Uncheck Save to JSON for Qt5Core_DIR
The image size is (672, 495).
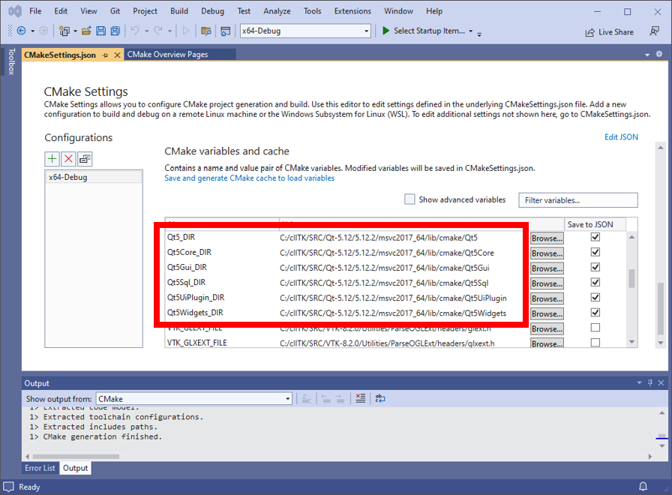click(x=595, y=252)
